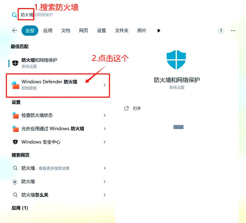
Task: Click the 防火墙和网络保护 title in preview pane
Action: [x=177, y=80]
